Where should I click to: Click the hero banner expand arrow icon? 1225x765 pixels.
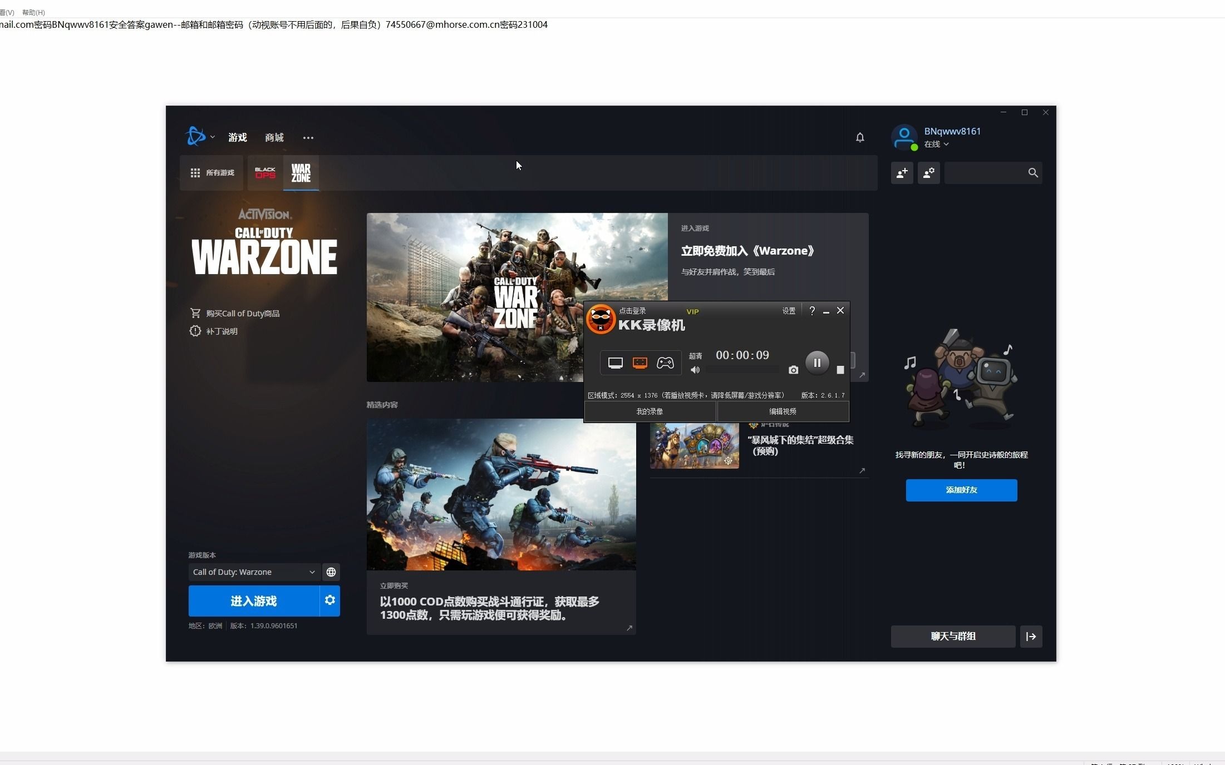tap(862, 375)
